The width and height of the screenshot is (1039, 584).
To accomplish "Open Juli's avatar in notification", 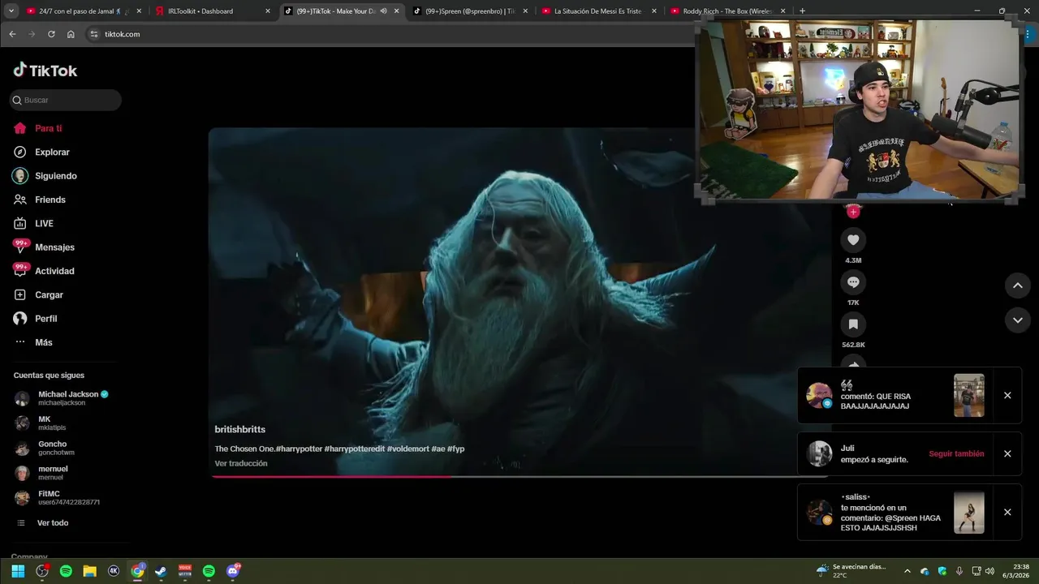I will tap(819, 453).
